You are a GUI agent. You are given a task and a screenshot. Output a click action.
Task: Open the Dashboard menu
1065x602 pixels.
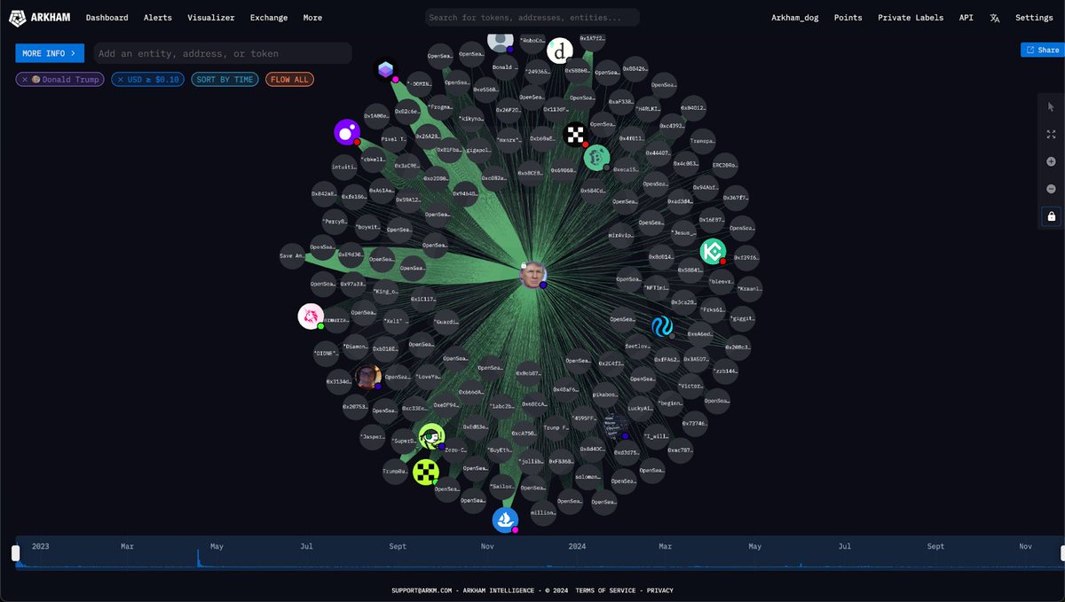(x=106, y=18)
